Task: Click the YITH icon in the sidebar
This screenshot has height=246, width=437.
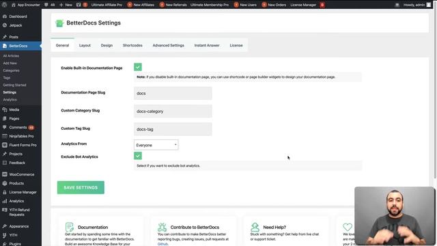Action: 5,235
